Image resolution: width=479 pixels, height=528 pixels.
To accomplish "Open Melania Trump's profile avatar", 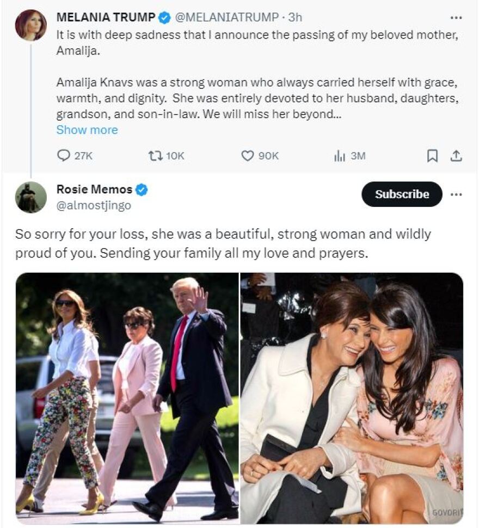I will (30, 25).
